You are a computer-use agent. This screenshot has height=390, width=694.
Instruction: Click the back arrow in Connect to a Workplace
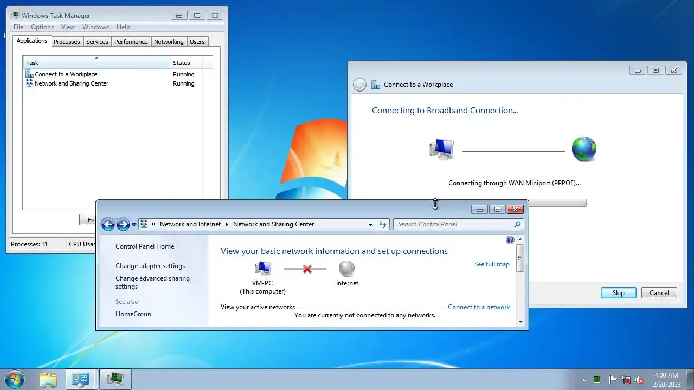(x=359, y=84)
